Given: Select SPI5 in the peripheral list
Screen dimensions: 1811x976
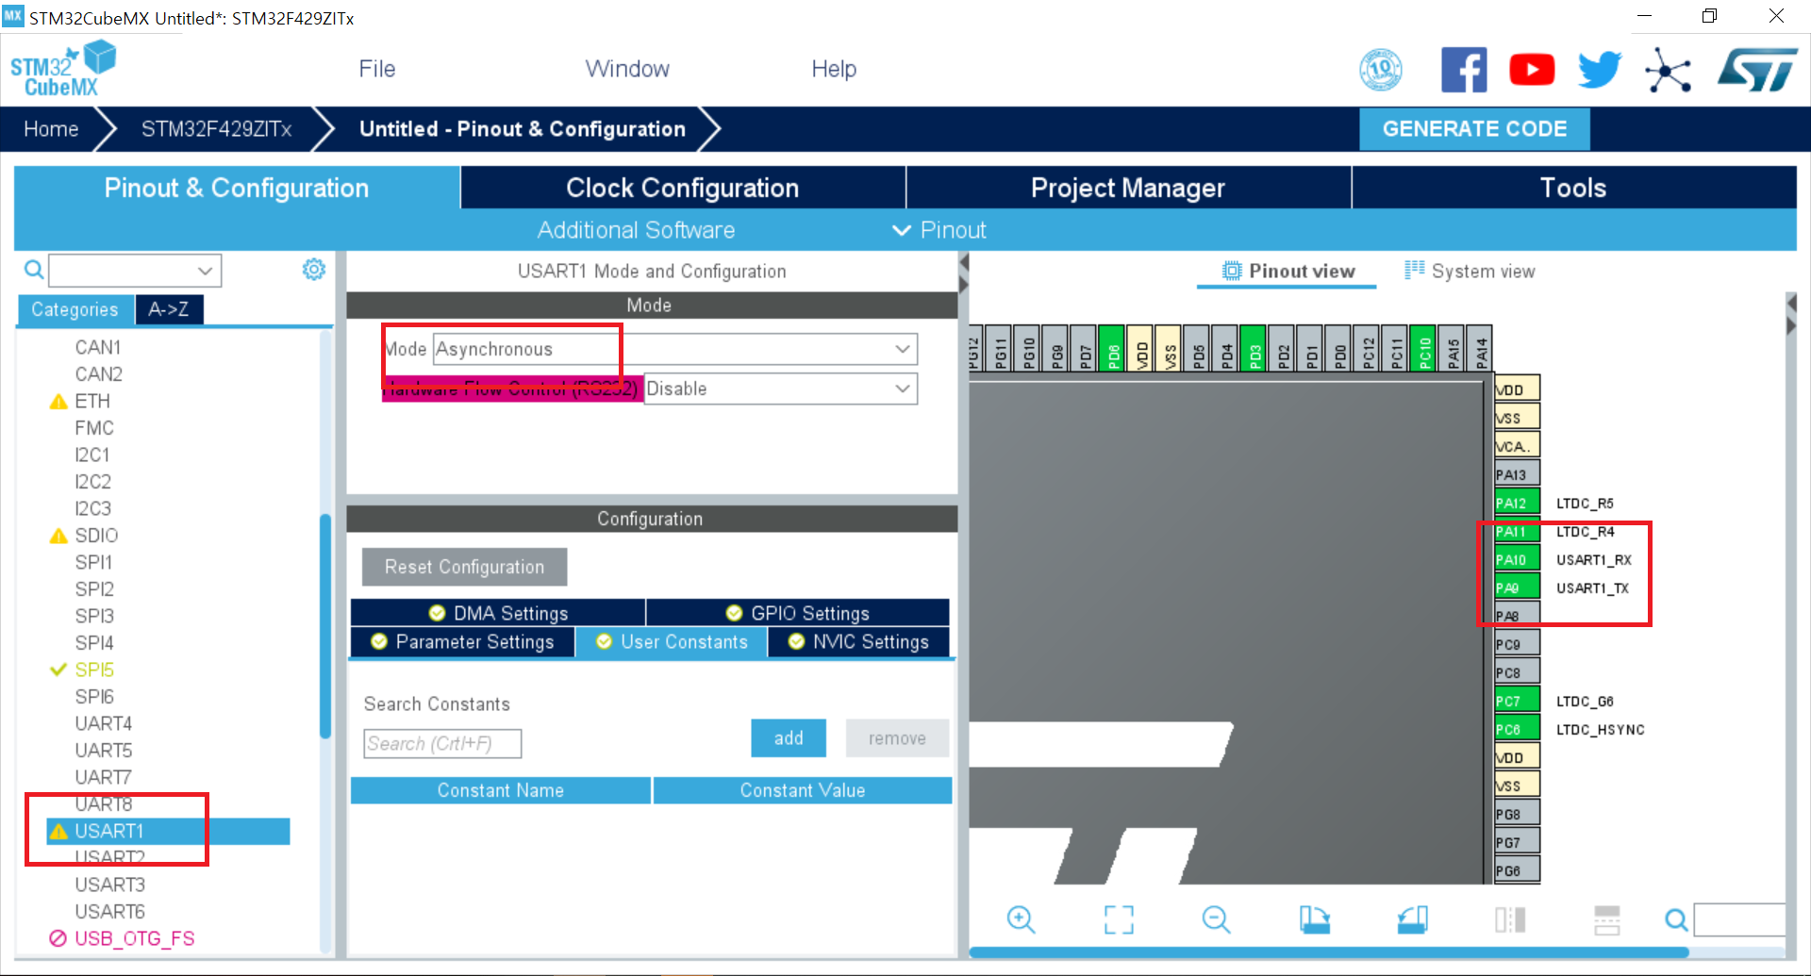Looking at the screenshot, I should (x=94, y=670).
